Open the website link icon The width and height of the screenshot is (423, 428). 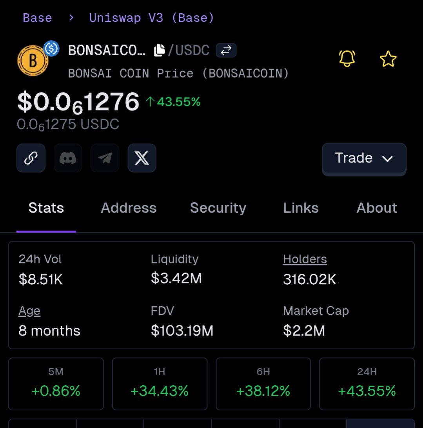tap(31, 158)
